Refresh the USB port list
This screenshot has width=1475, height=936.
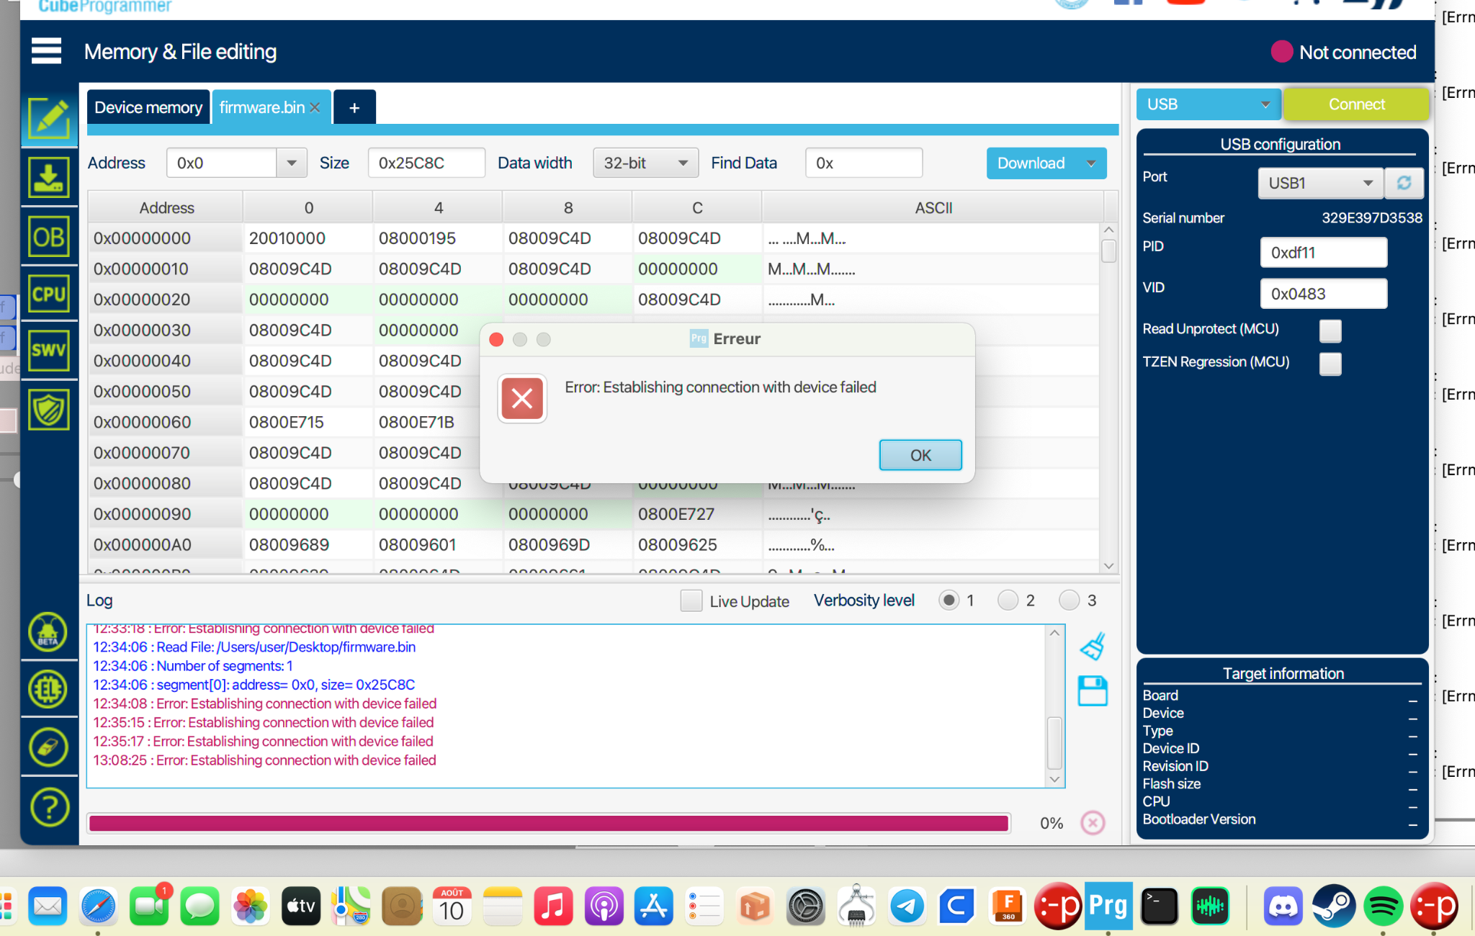[1404, 183]
